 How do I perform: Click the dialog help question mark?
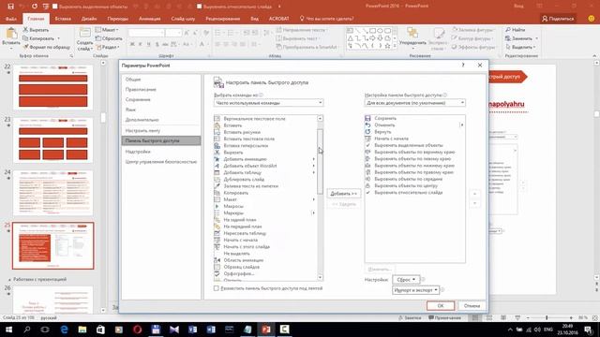pyautogui.click(x=463, y=66)
